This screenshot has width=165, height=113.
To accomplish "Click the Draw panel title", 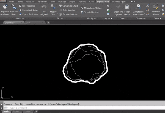I will click(x=122, y=18).
